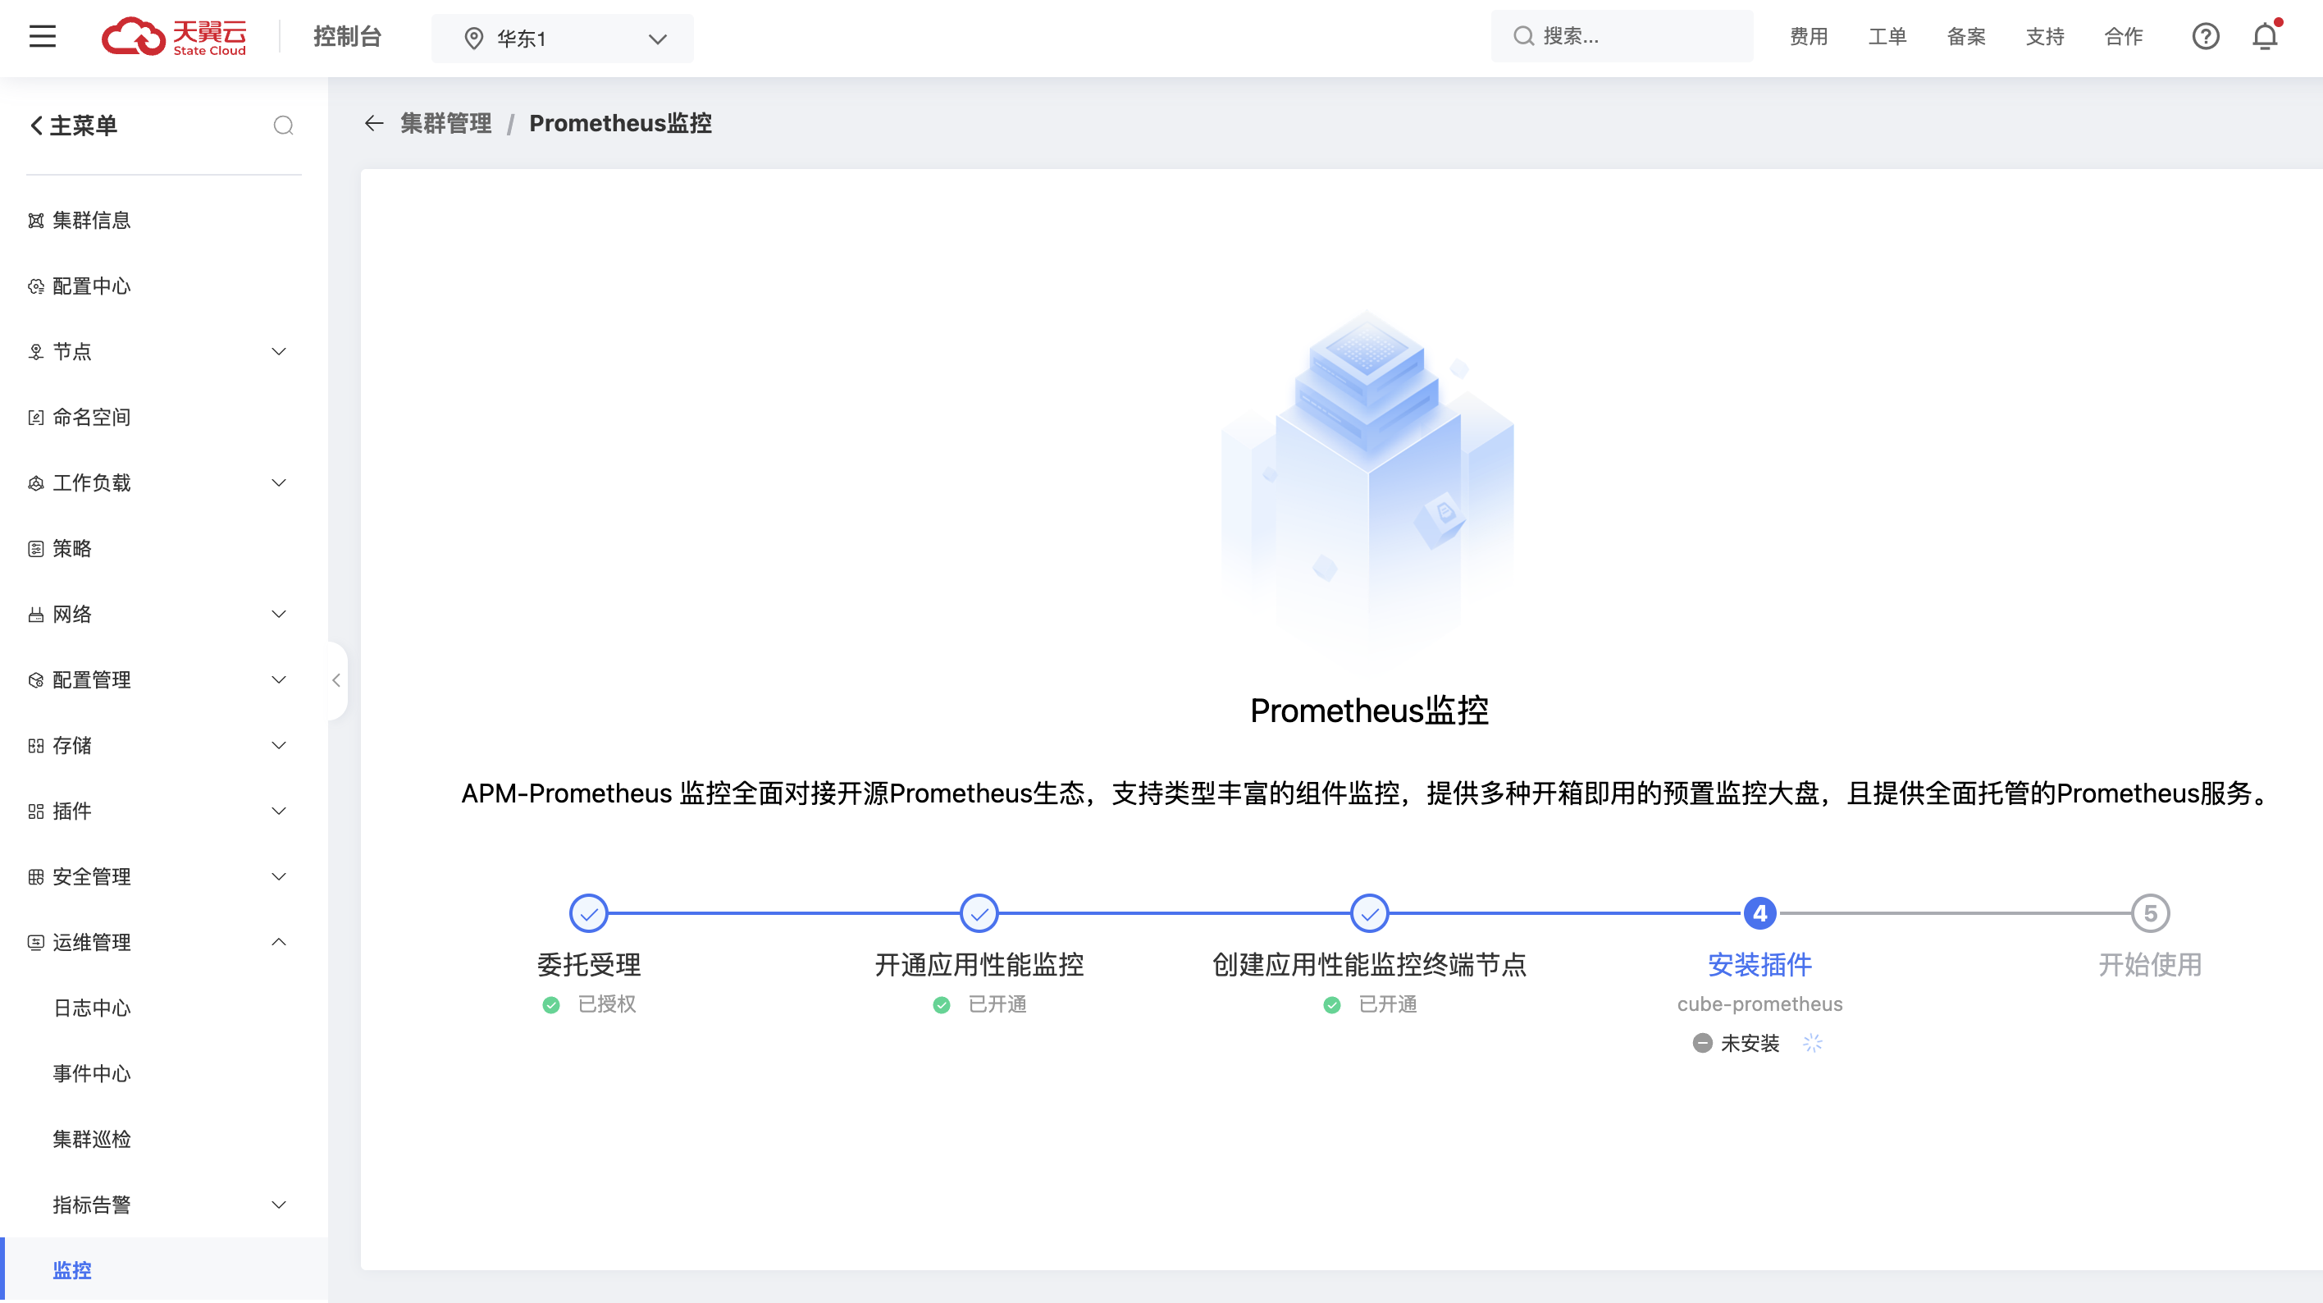
Task: Click the State Cloud logo
Action: click(174, 37)
